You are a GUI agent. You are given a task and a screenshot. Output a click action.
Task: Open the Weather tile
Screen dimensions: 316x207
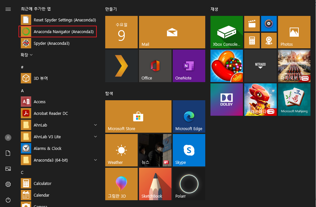(x=121, y=150)
